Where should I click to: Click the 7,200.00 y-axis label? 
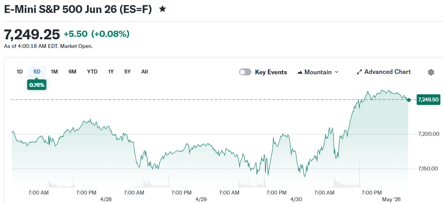coord(429,134)
